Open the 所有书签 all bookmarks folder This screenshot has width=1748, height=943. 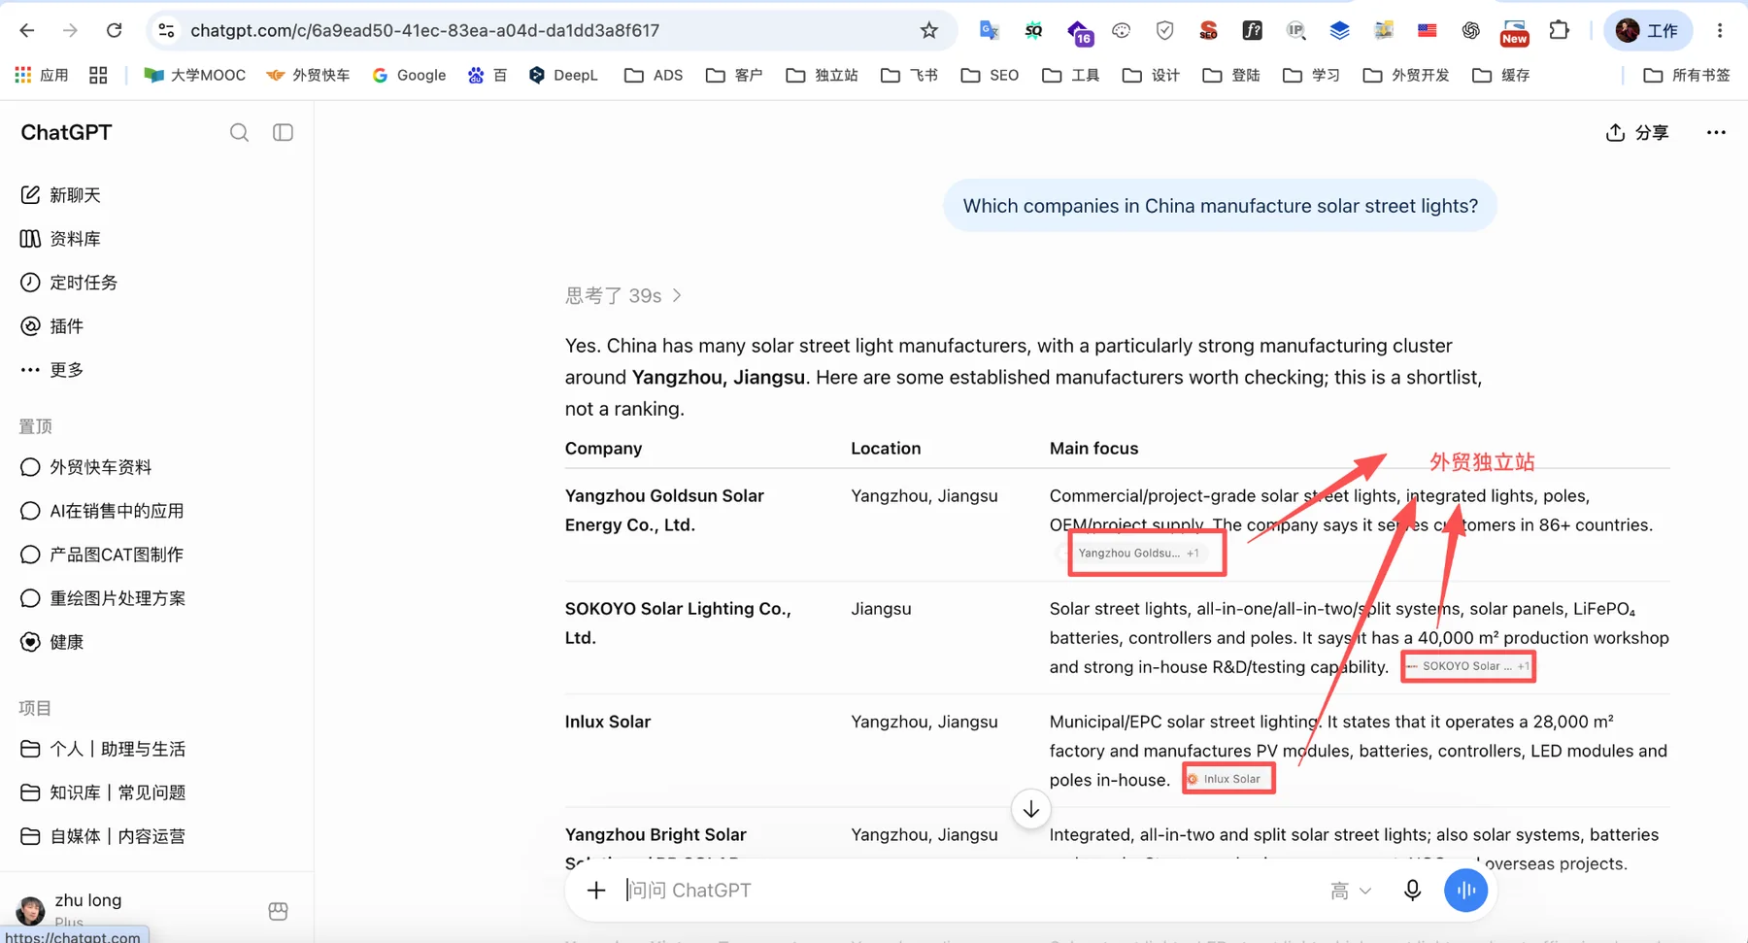coord(1687,75)
